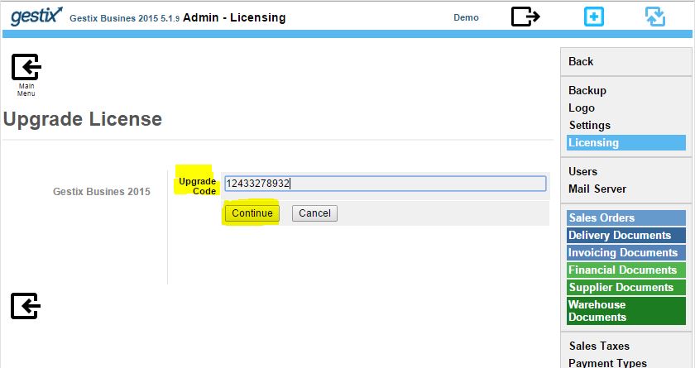Click the blue plus add icon
Screen dimensions: 695x368
click(x=593, y=17)
